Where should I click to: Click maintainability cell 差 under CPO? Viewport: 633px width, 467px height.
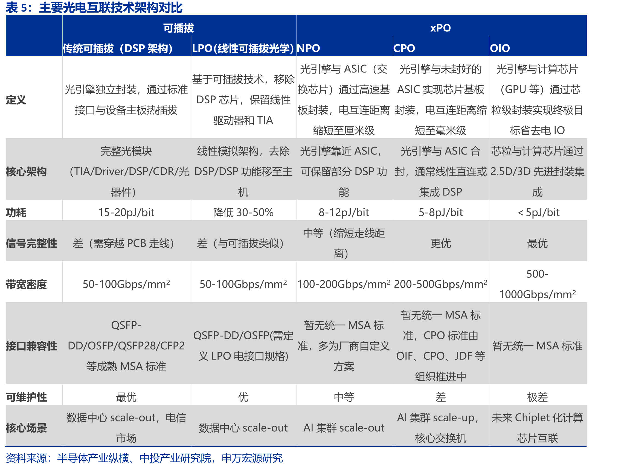(440, 397)
